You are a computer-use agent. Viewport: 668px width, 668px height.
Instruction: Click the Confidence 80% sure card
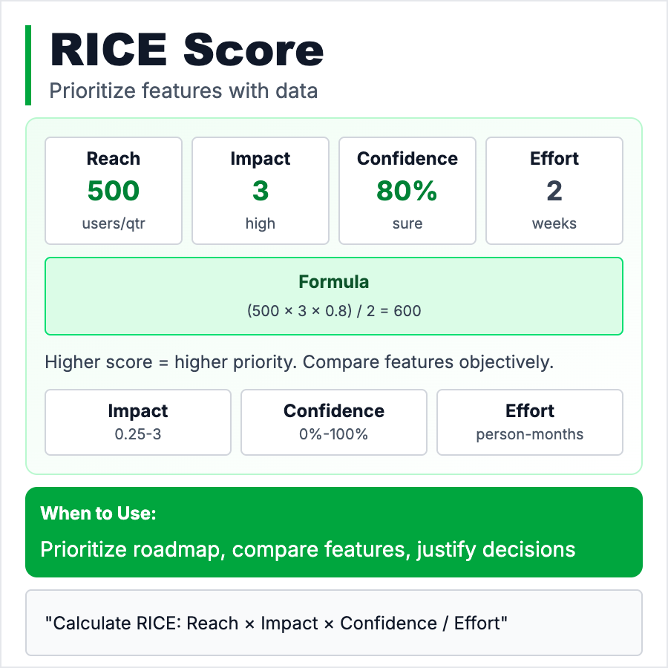(x=407, y=191)
